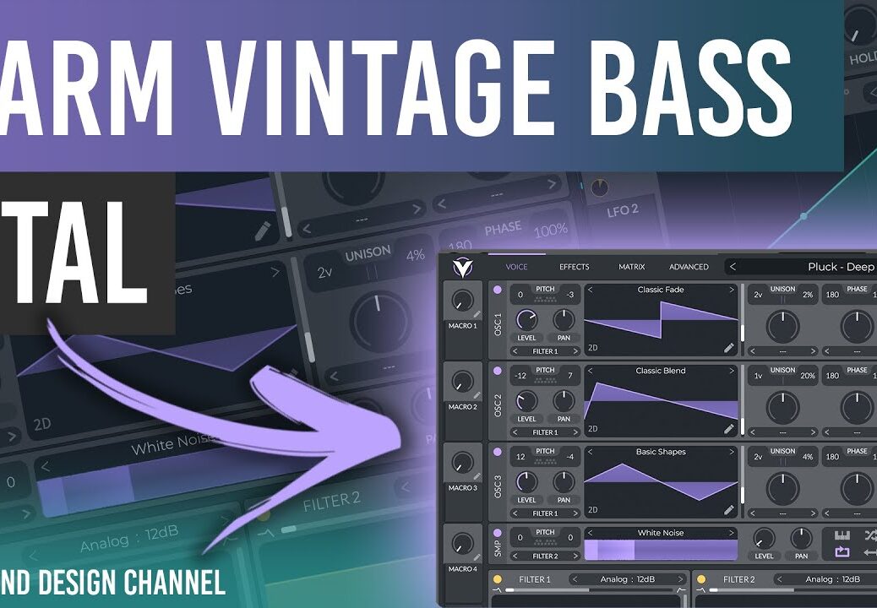Click OSC 1 FILTER 1 routing right arrow
The image size is (877, 608).
point(575,351)
